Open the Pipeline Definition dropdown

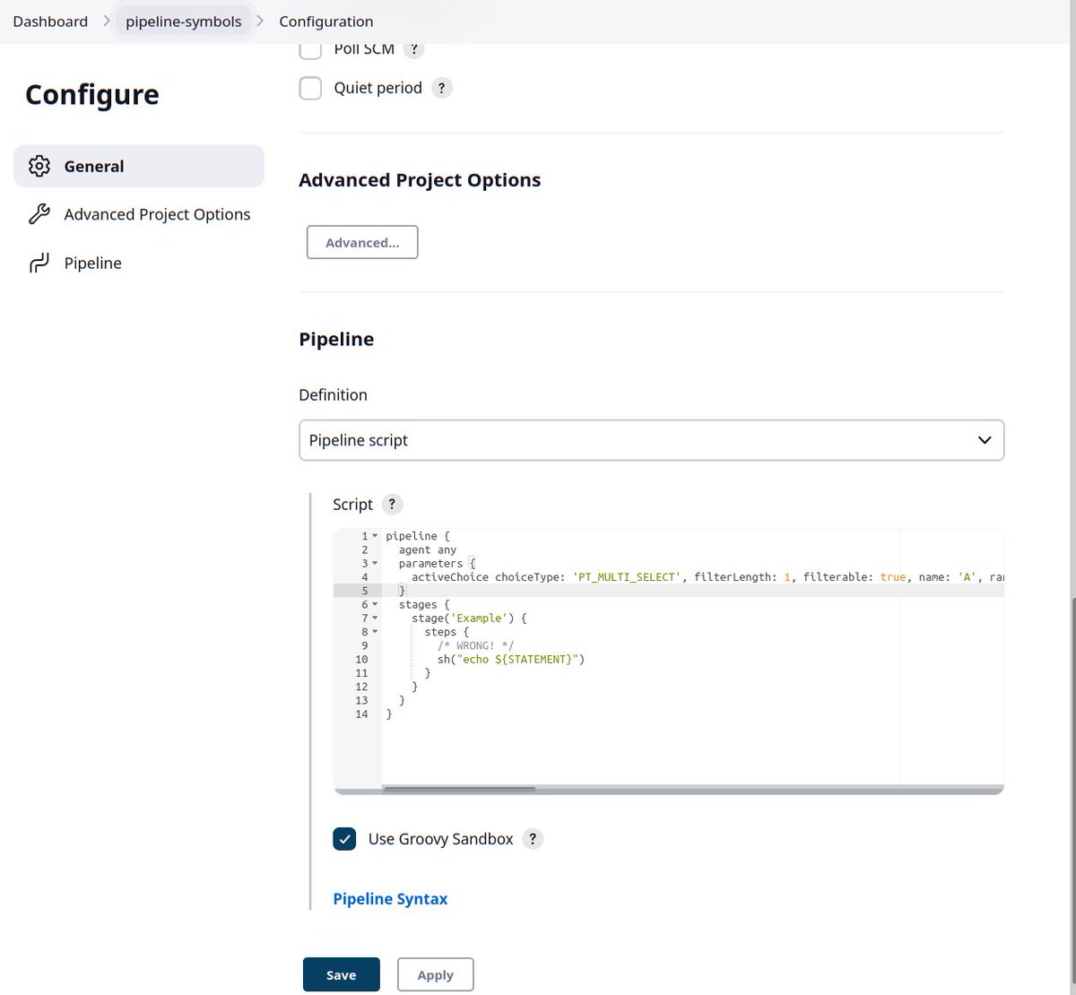651,440
